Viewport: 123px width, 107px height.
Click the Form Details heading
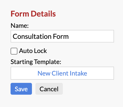(x=33, y=14)
